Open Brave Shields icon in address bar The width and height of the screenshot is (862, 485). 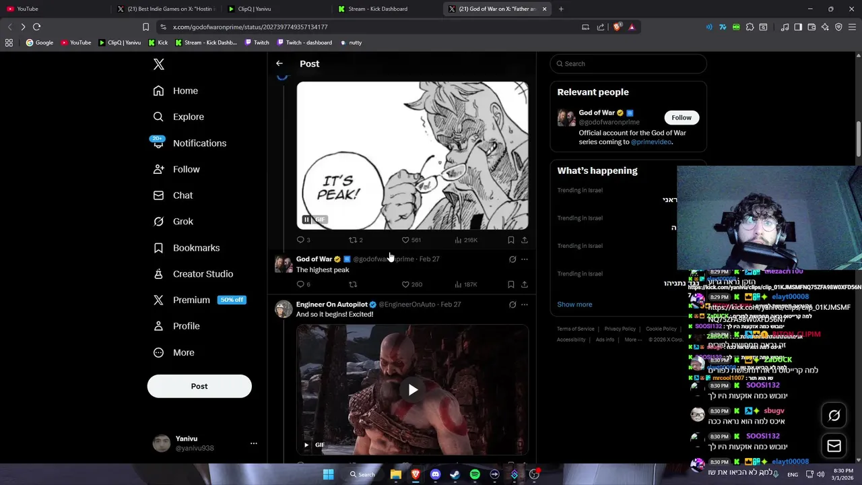[x=617, y=27]
